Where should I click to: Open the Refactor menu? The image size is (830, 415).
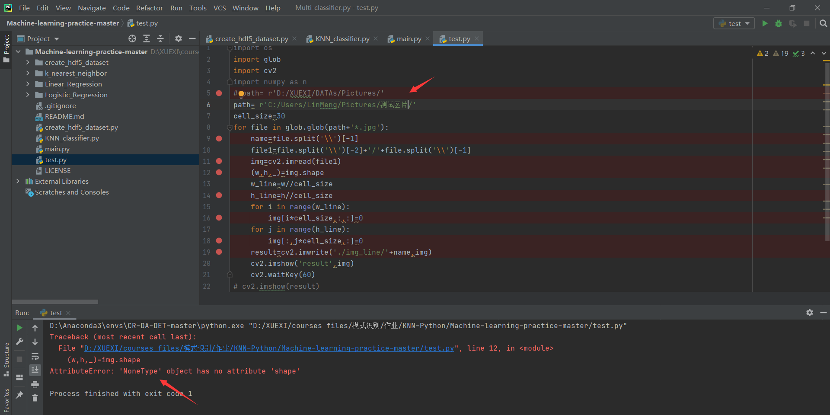point(149,8)
